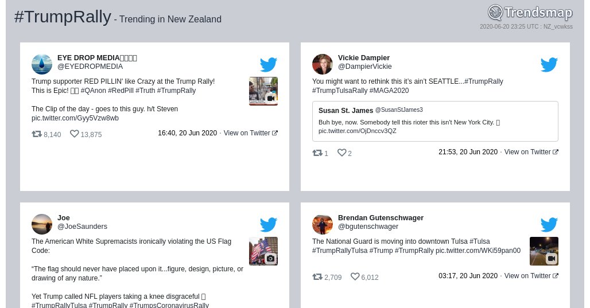Open flag photo thumbnail in Joe's tweet

pos(263,251)
